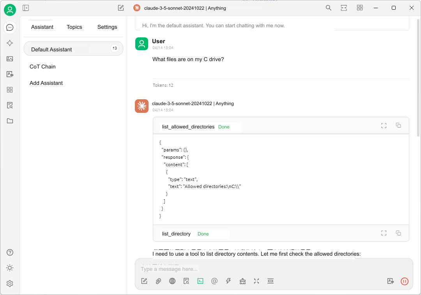Open the knowledge base sidebar icon
Image resolution: width=421 pixels, height=295 pixels.
(10, 105)
